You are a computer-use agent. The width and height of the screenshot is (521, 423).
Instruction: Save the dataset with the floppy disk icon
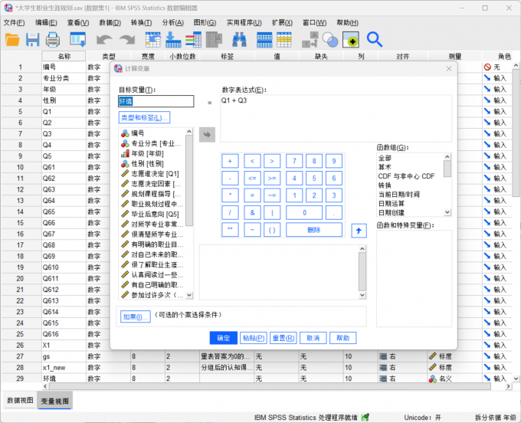(x=32, y=40)
